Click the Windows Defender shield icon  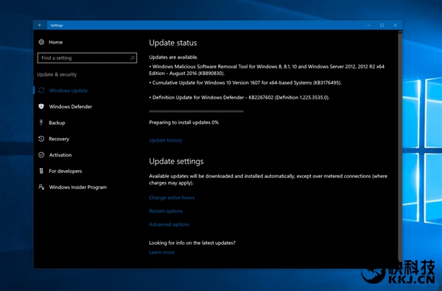41,107
